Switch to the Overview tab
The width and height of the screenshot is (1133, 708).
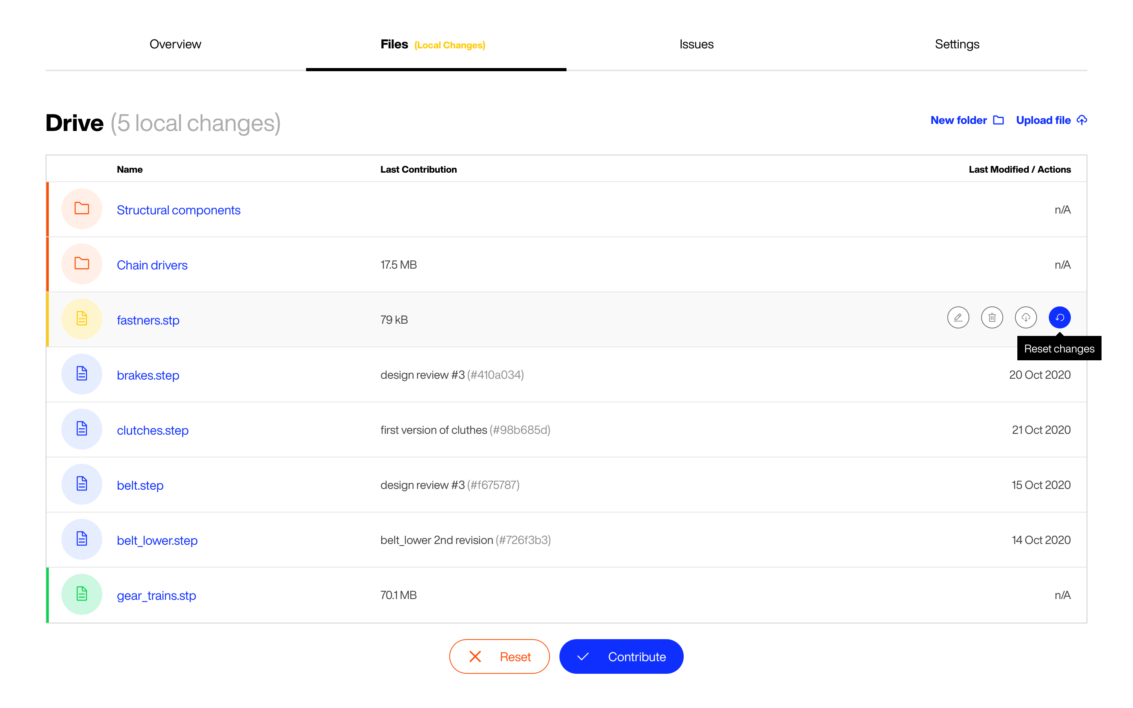(175, 44)
